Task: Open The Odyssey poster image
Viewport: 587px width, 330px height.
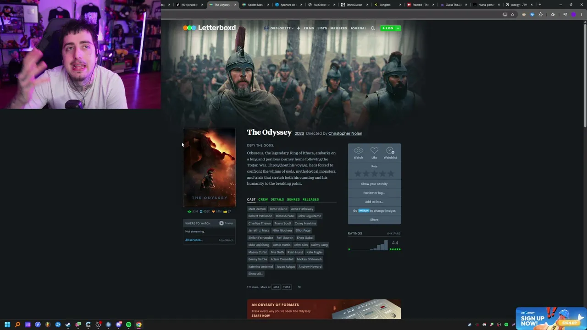Action: click(209, 168)
